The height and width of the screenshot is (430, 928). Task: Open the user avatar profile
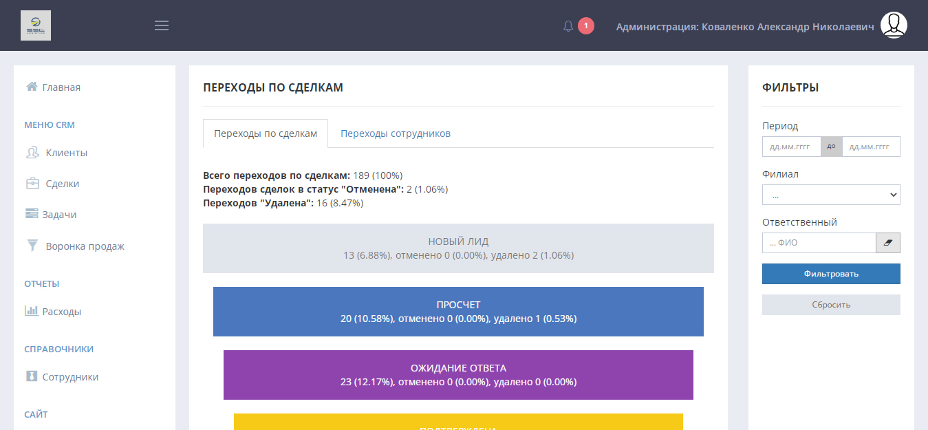tap(894, 25)
